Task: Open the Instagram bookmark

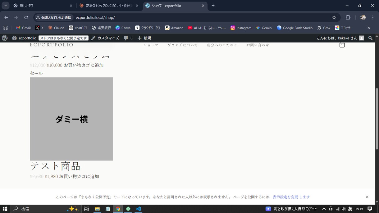Action: coord(241,28)
